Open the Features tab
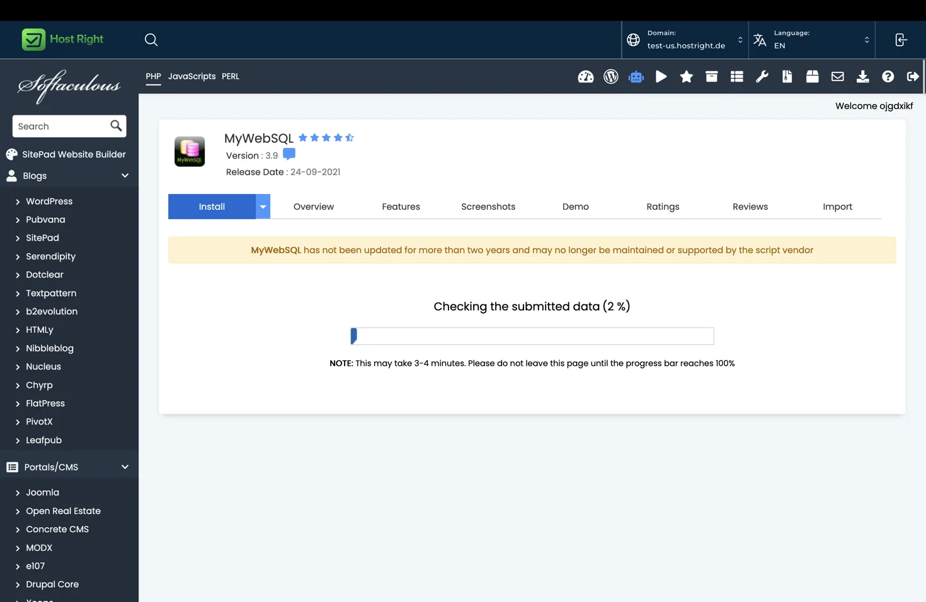The image size is (926, 602). coord(401,207)
